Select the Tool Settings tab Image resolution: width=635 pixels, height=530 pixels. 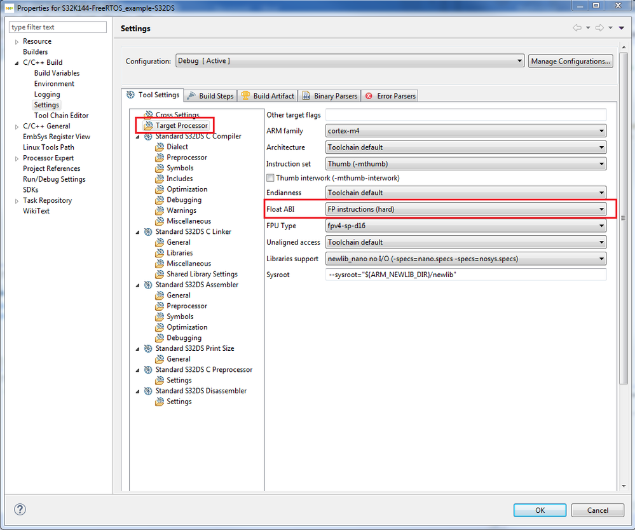pos(153,95)
